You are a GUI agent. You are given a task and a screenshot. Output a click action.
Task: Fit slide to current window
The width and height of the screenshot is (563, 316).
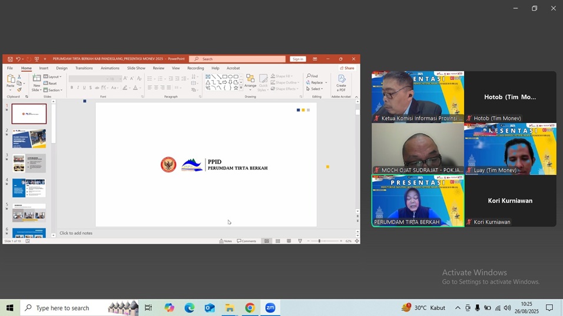(x=357, y=241)
